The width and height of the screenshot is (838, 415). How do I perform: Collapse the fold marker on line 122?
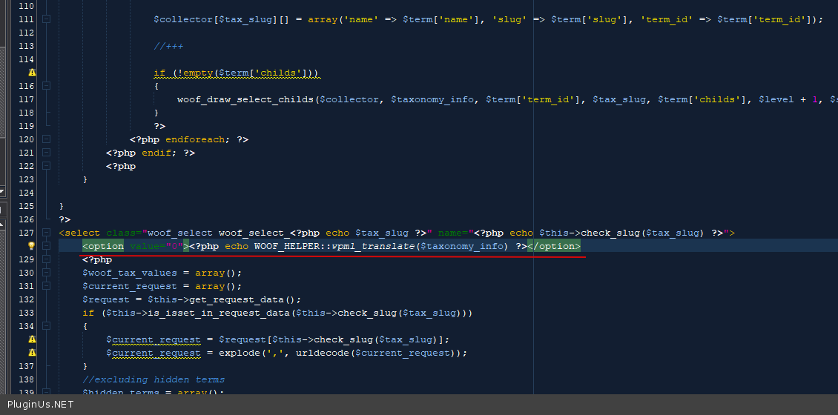(46, 166)
